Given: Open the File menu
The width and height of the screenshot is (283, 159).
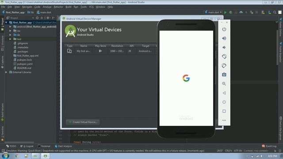Looking at the screenshot, I should point(3,7).
